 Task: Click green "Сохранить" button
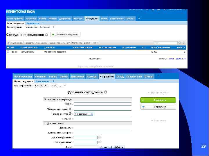pos(158,100)
